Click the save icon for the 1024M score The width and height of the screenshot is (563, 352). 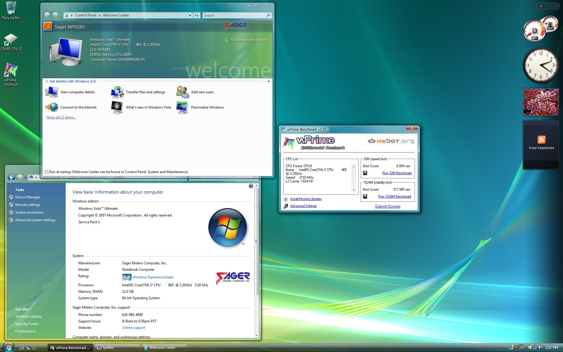click(365, 197)
